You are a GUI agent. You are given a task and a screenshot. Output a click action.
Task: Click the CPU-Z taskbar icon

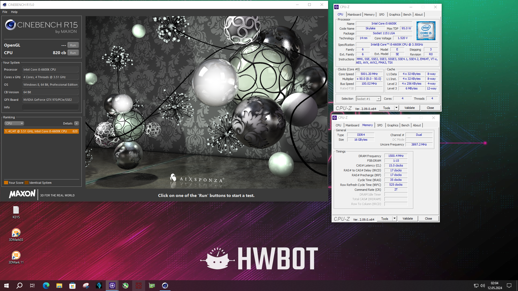click(x=112, y=286)
